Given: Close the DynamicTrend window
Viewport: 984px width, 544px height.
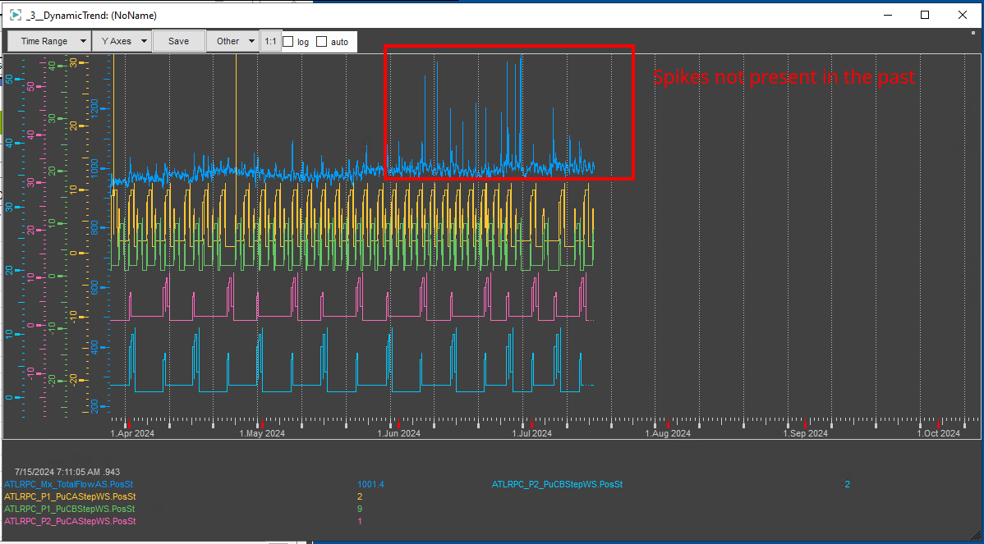Looking at the screenshot, I should coord(962,15).
